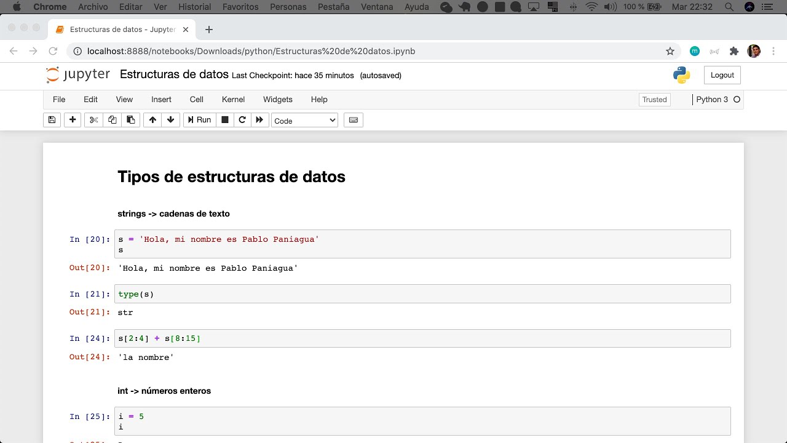Click the Trusted notebook indicator
The image size is (787, 443).
(x=654, y=100)
